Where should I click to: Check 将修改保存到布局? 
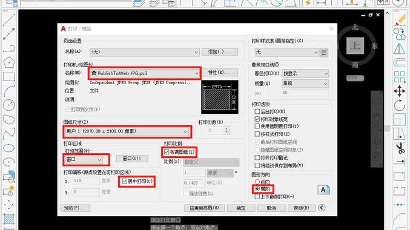pyautogui.click(x=257, y=165)
